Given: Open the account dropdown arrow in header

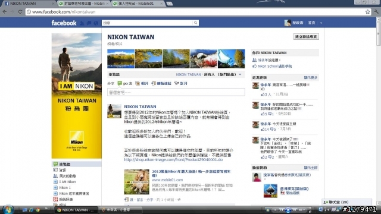Looking at the screenshot, I should coord(321,23).
